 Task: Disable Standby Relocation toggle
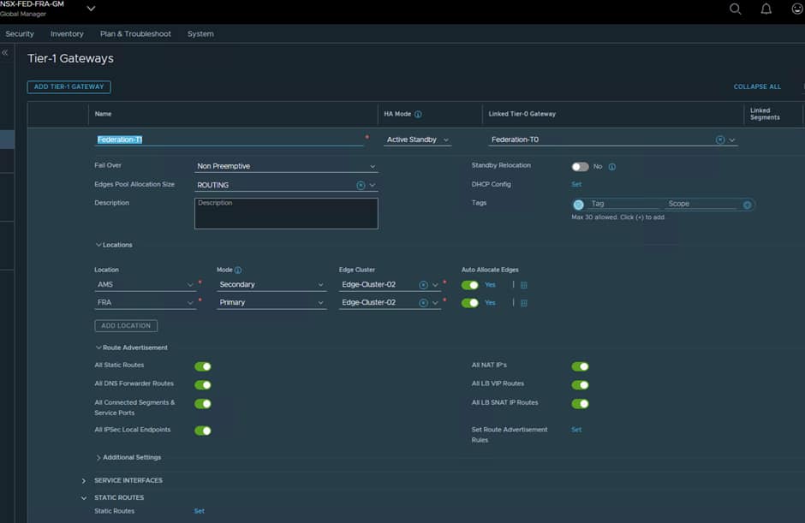[x=580, y=167]
